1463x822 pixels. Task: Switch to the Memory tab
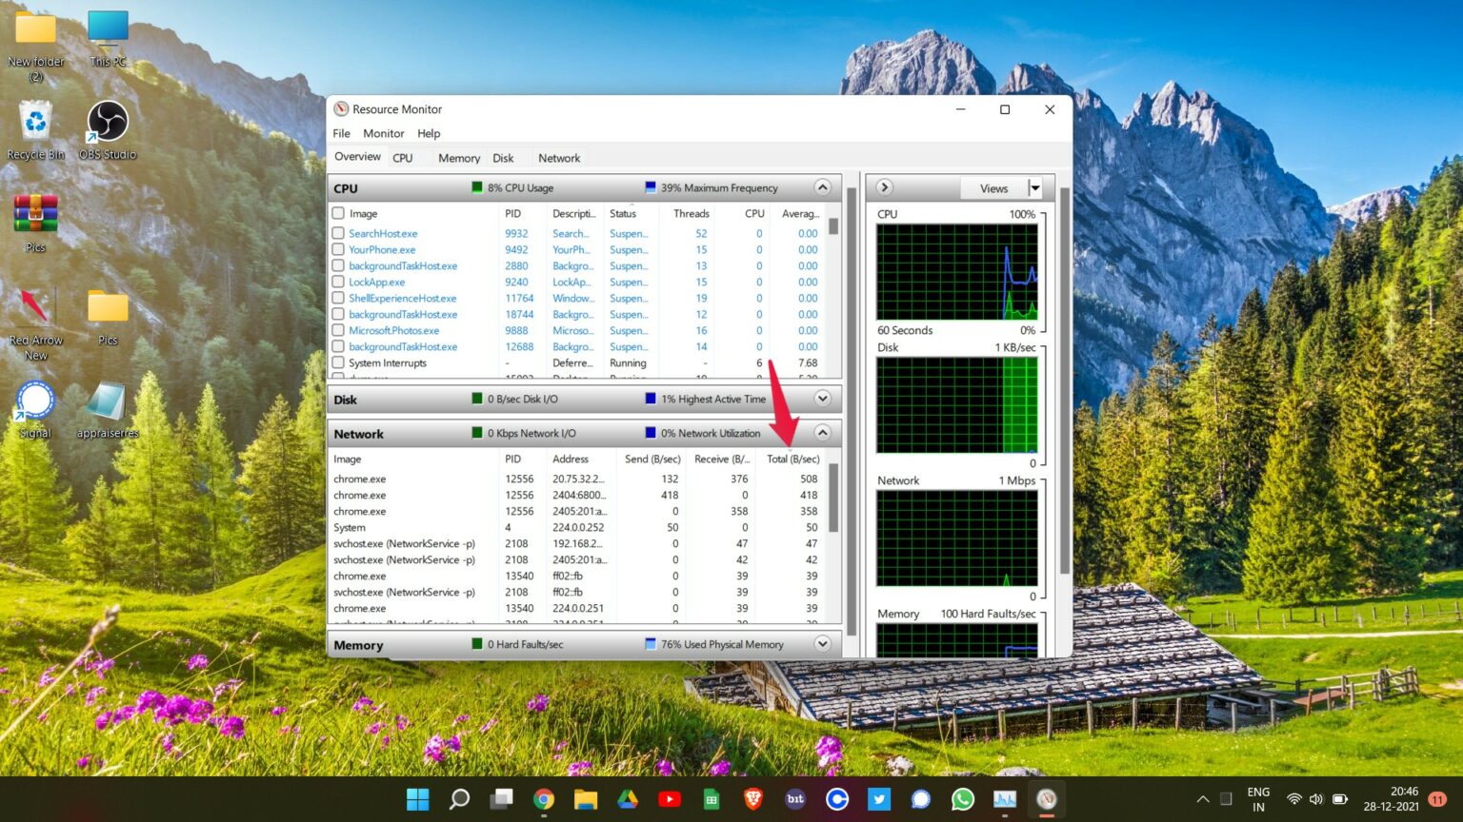coord(458,157)
